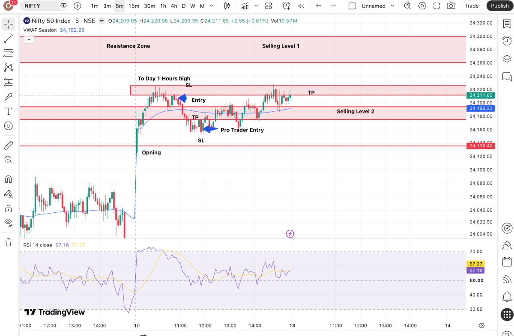The image size is (514, 336).
Task: Enter fullscreen mode
Action: [436, 6]
